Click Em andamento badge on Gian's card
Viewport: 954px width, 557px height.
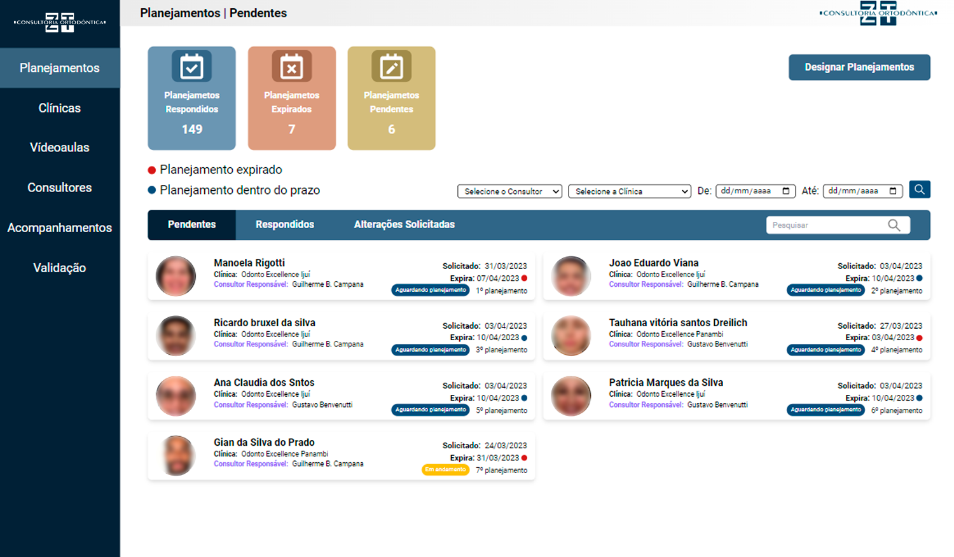445,470
